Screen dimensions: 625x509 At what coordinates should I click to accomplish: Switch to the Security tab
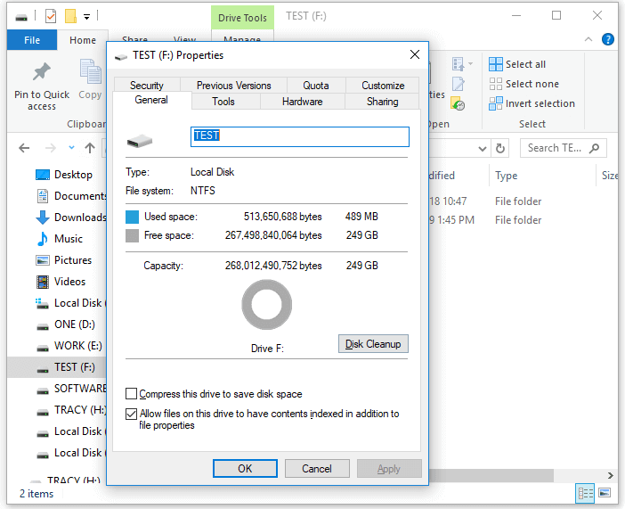click(x=146, y=86)
